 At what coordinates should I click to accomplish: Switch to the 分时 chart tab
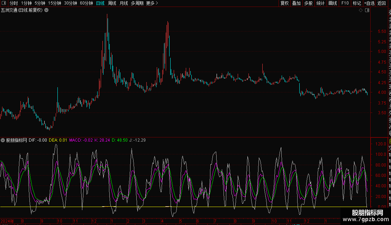coord(14,3)
